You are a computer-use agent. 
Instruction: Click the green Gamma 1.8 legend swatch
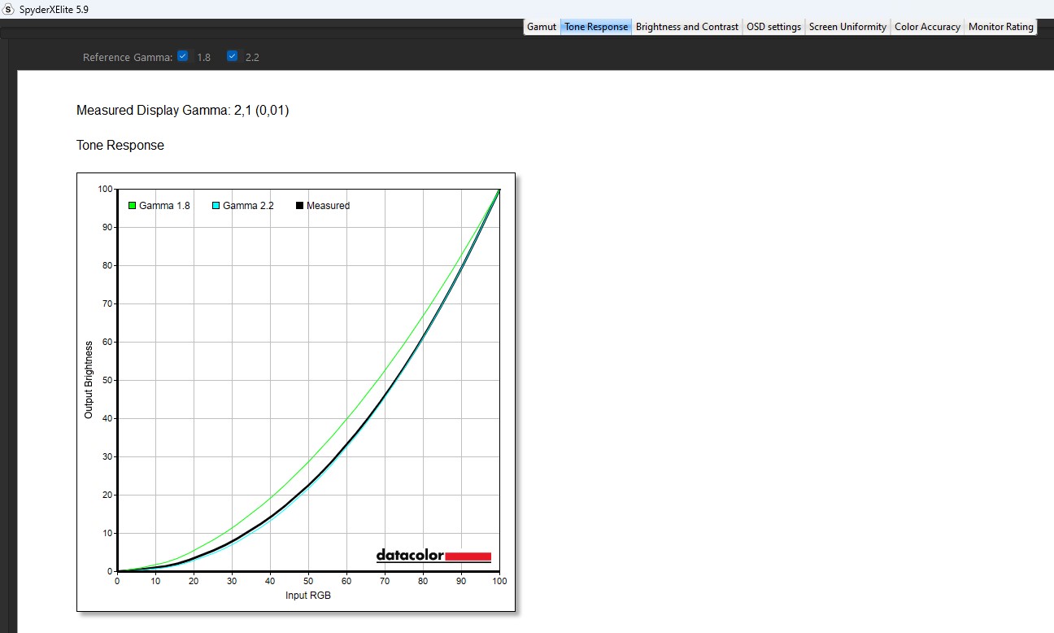tap(132, 206)
